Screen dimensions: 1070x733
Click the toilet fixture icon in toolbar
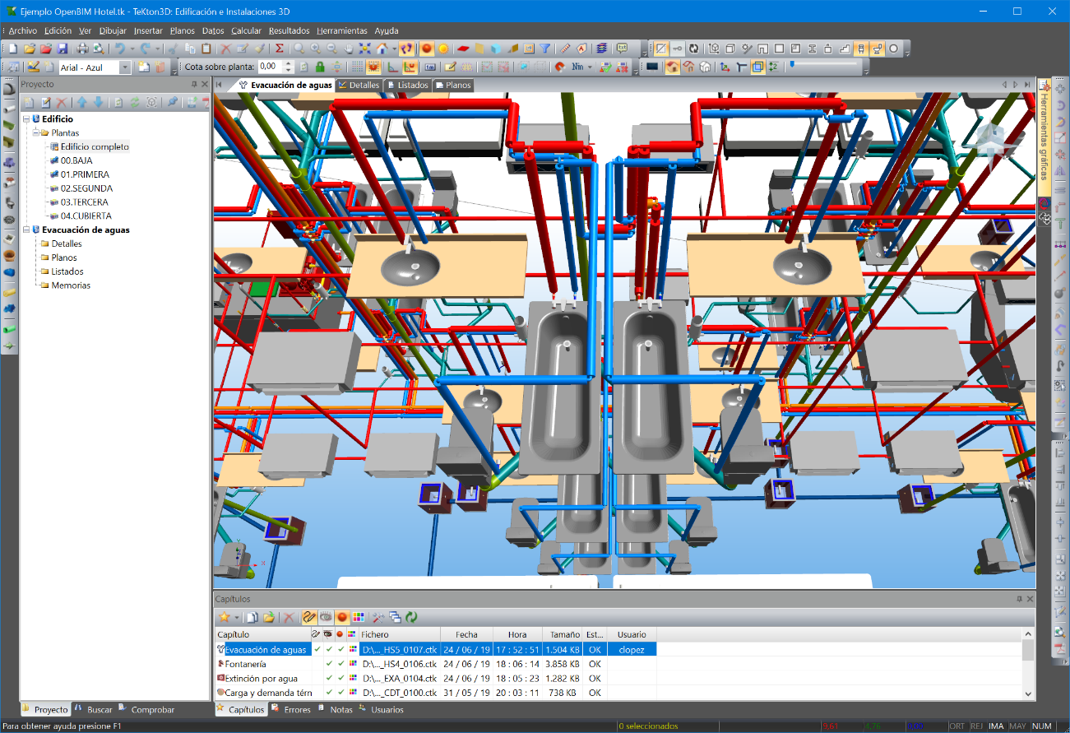point(878,49)
